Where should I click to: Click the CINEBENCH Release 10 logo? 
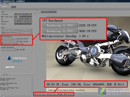tap(17, 59)
